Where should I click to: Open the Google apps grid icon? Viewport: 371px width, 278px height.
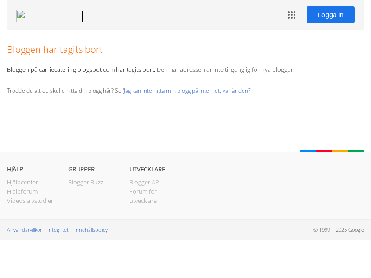pos(292,15)
